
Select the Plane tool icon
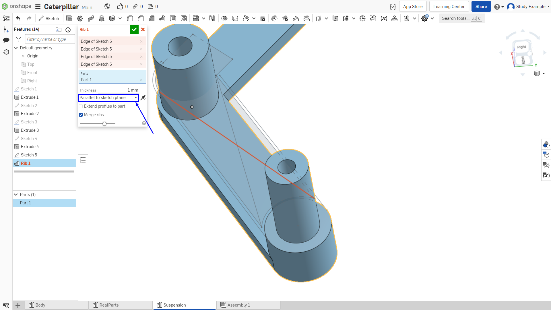[x=335, y=18]
